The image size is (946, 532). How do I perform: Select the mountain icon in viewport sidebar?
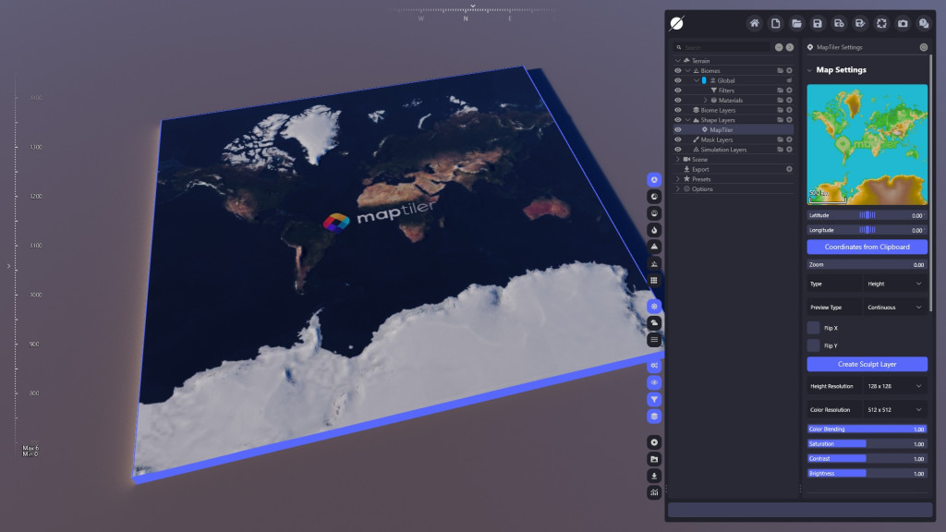click(x=654, y=247)
